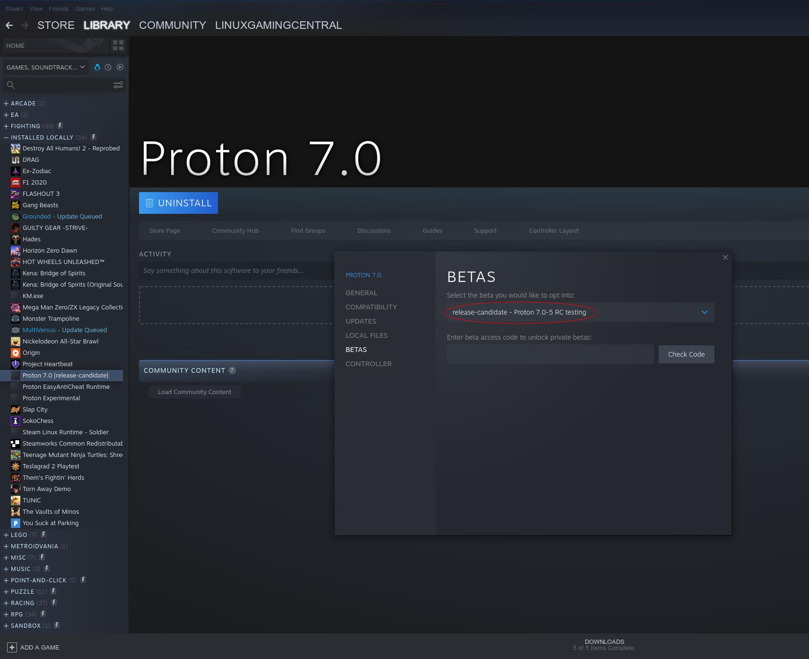Click the You Suck at Parking icon
This screenshot has width=809, height=659.
click(16, 523)
